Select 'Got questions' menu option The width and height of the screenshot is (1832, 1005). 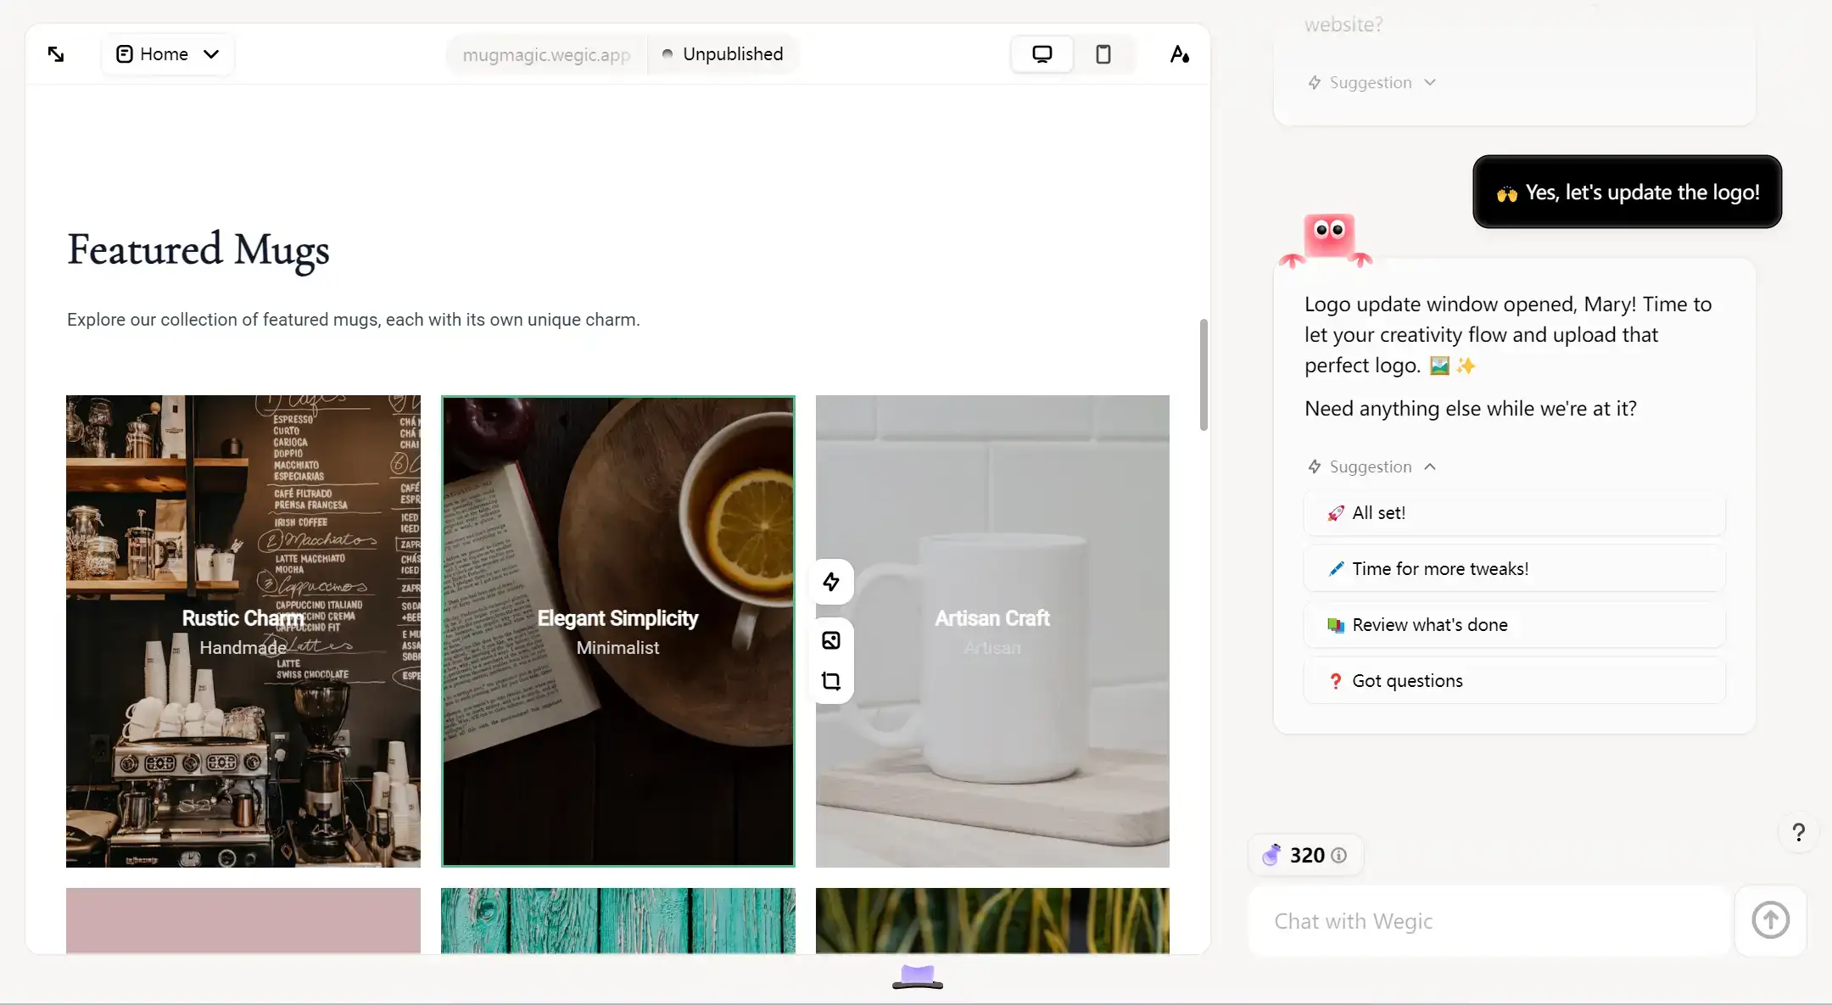[1516, 681]
